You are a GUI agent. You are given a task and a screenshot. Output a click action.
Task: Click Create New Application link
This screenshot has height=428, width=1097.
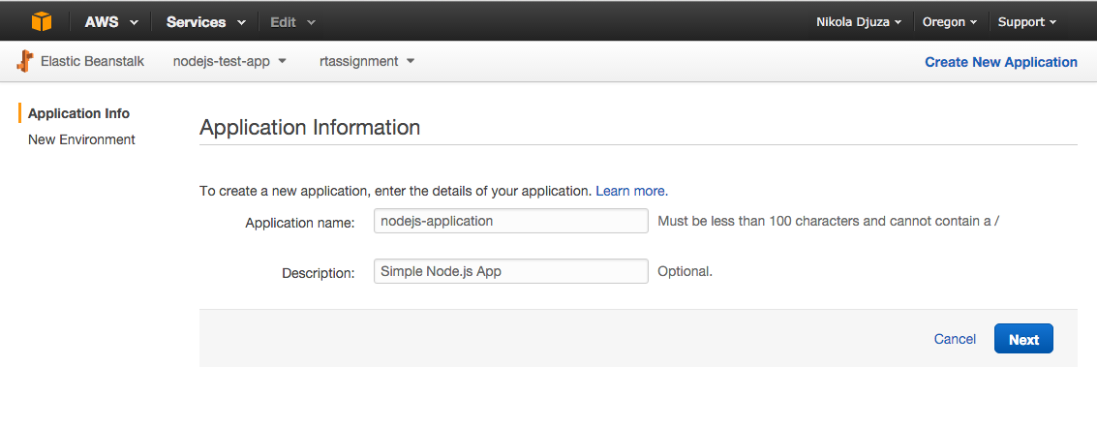click(1000, 62)
